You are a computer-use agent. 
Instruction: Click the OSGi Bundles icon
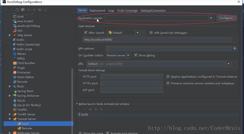coord(15,63)
